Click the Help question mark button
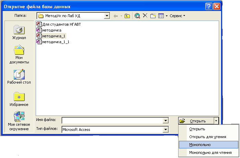 (209, 7)
